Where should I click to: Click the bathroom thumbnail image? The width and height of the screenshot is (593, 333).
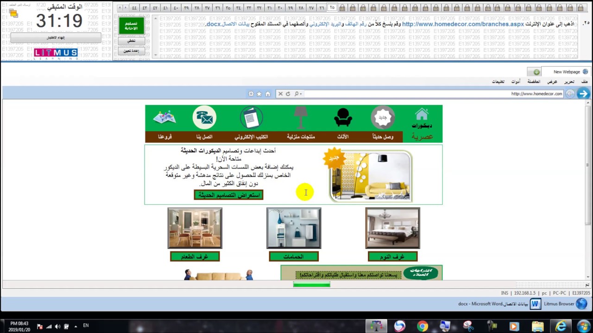[294, 228]
